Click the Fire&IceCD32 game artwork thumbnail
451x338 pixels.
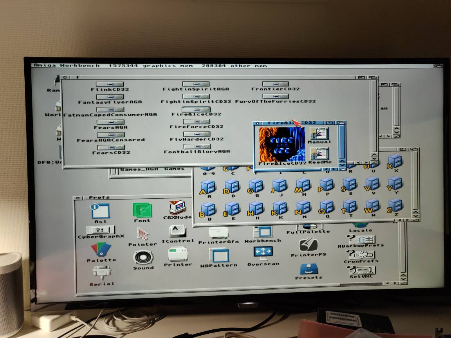point(281,144)
